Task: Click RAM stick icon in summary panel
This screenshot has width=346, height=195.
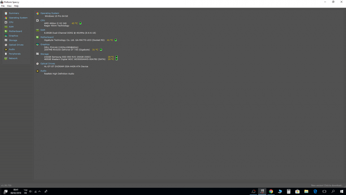Action: click(37, 30)
